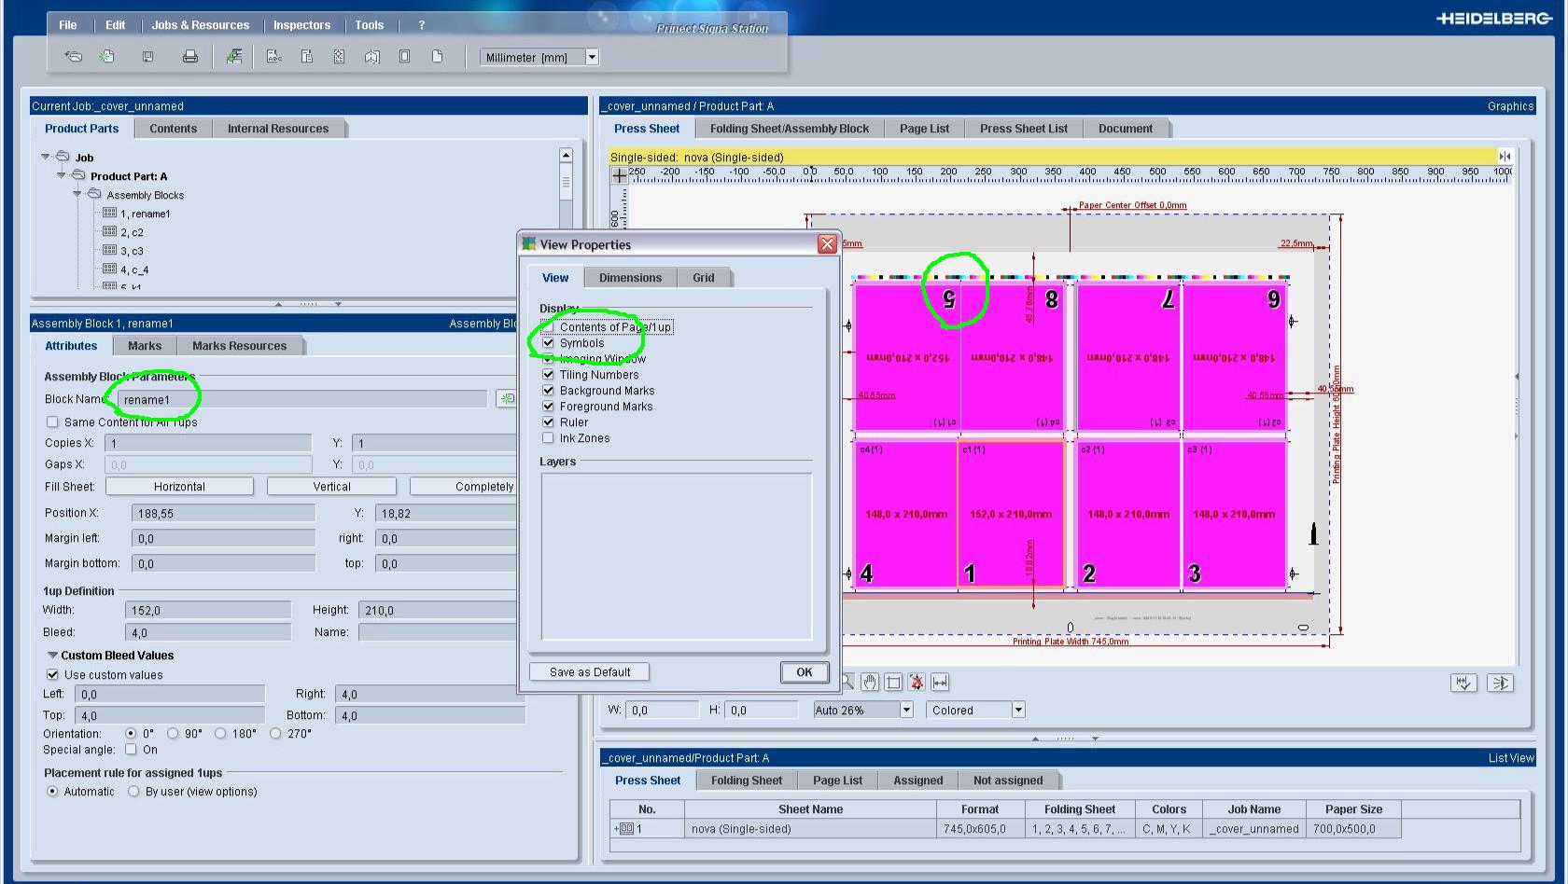This screenshot has height=884, width=1568.
Task: Open the Not assigned list tab
Action: pyautogui.click(x=1008, y=780)
